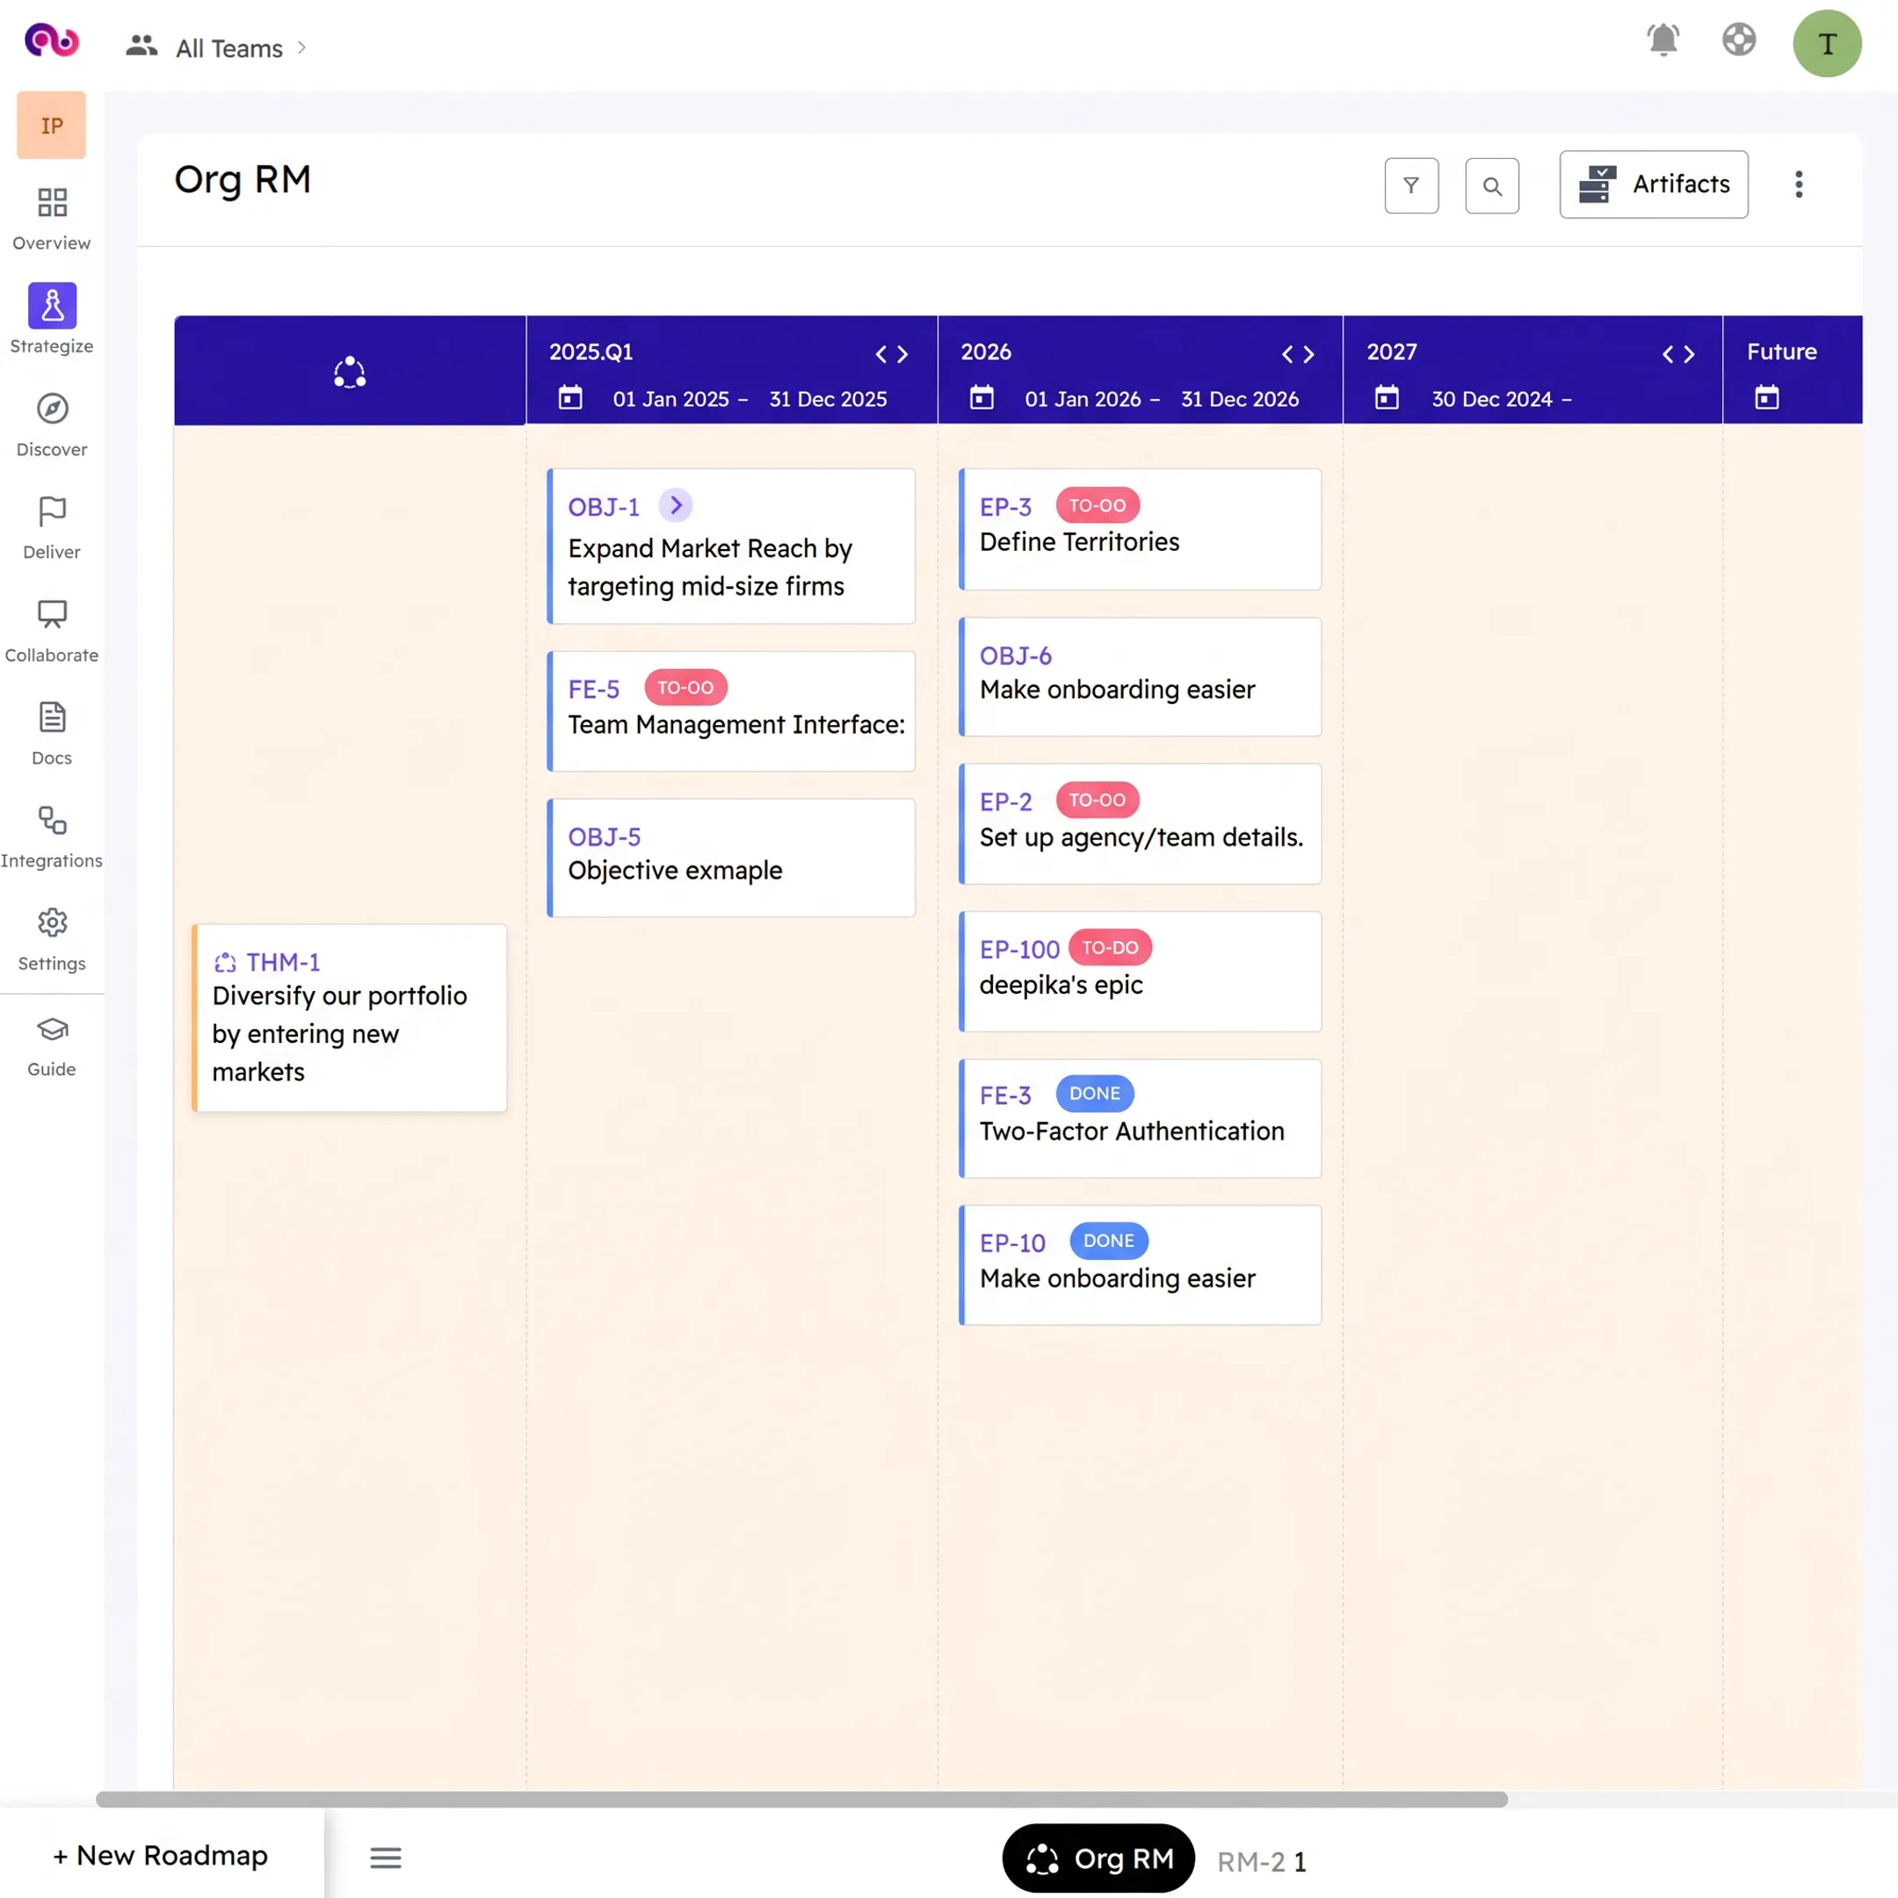Open the EP-3 Define Territories card
This screenshot has width=1898, height=1898.
1140,530
